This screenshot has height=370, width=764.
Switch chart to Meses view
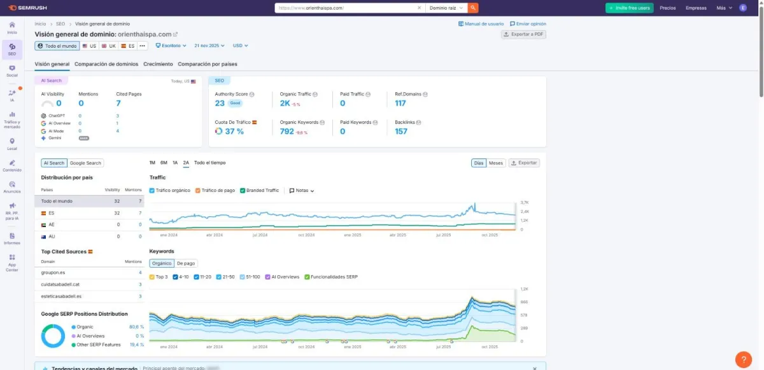tap(496, 163)
